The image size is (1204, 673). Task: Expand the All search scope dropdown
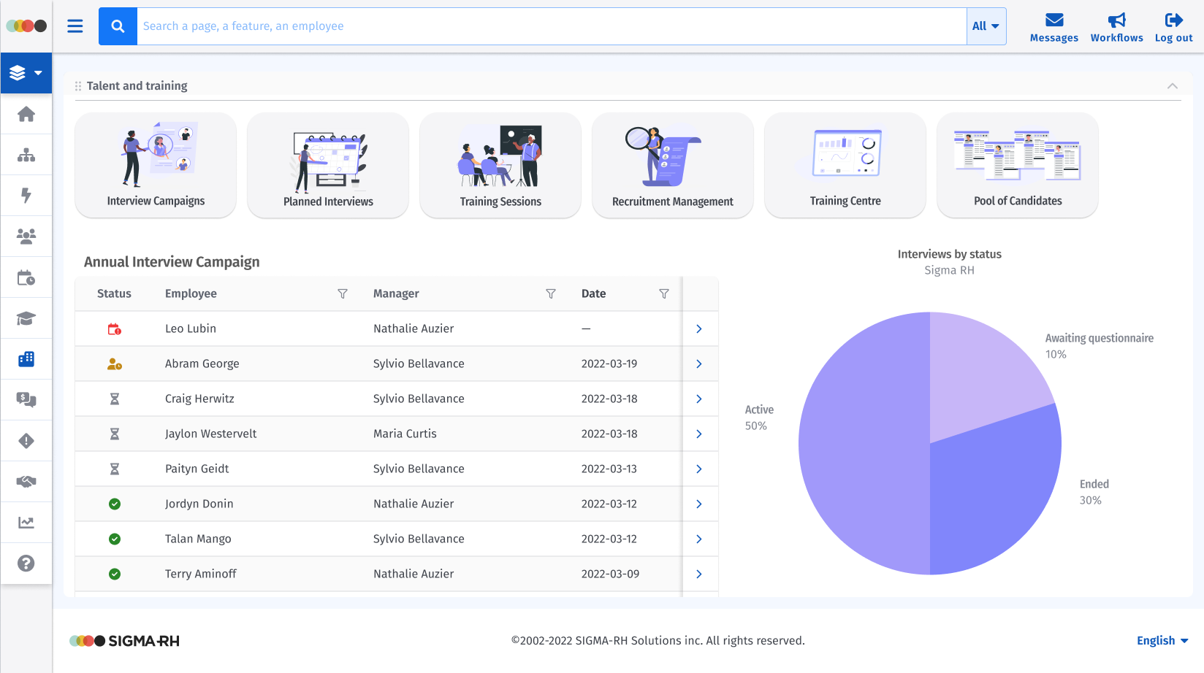(986, 26)
